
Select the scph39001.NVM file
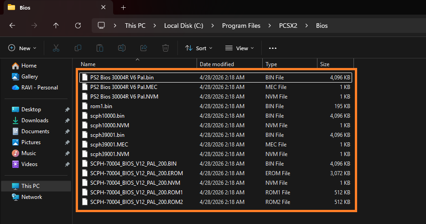(216, 154)
